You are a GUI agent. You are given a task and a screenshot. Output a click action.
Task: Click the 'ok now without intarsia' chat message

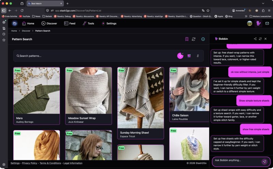coord(250,72)
